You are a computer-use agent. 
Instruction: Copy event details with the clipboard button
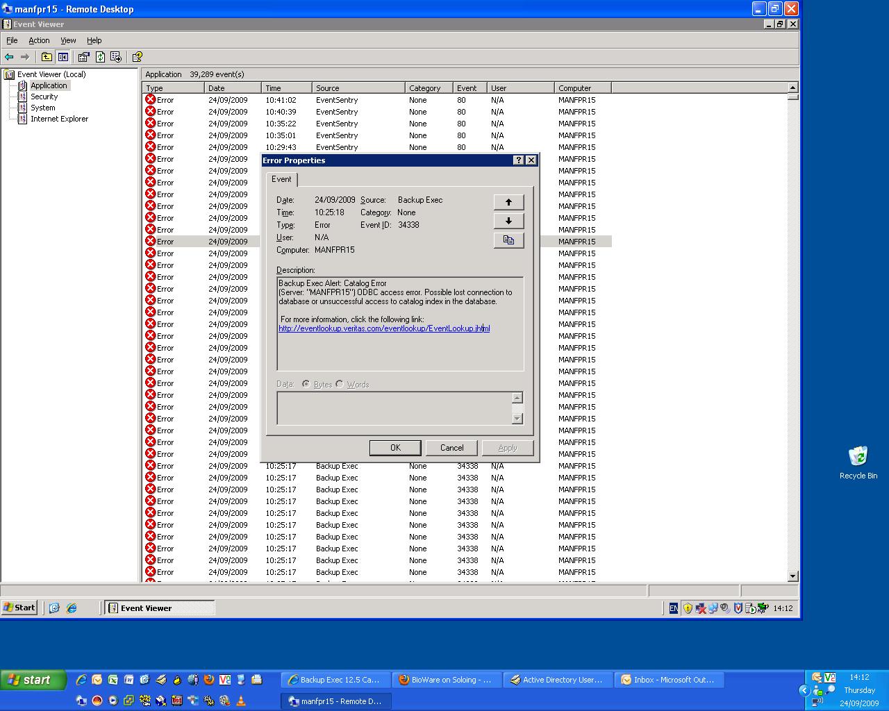pos(508,240)
